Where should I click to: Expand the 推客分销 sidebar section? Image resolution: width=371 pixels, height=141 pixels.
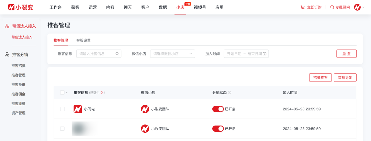(20, 54)
